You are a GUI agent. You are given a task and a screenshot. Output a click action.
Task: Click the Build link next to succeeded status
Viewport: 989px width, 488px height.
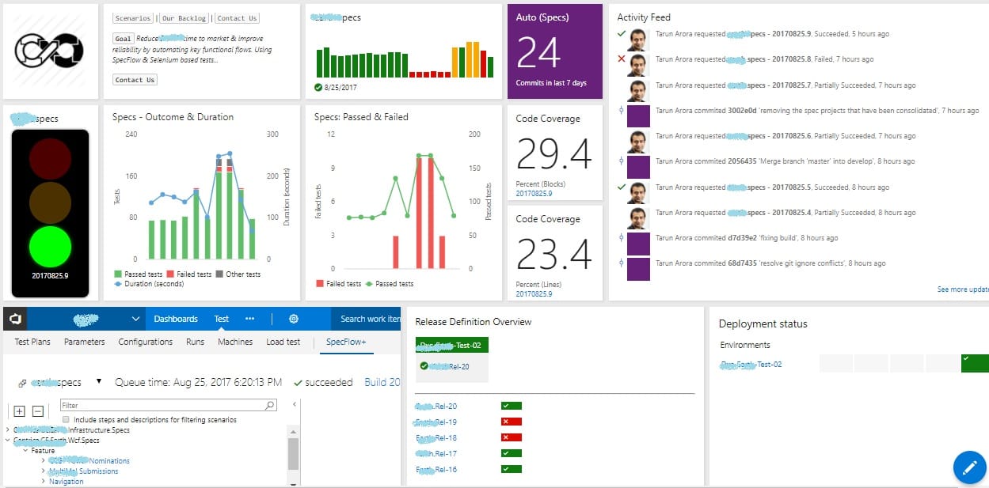click(382, 382)
